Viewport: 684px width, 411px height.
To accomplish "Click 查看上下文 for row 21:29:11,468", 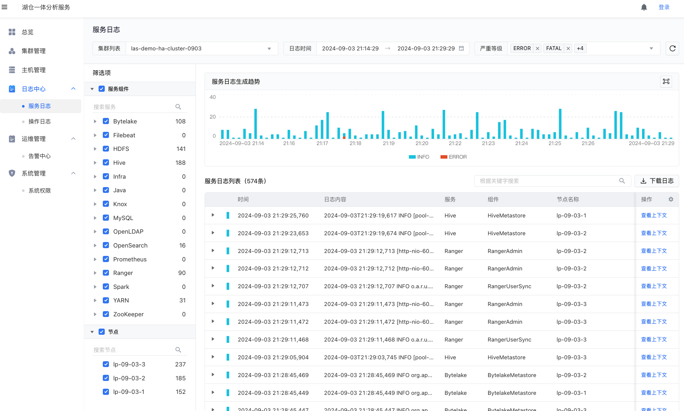I will point(654,340).
